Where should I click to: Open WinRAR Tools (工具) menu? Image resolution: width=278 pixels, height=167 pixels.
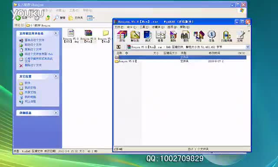coord(144,27)
